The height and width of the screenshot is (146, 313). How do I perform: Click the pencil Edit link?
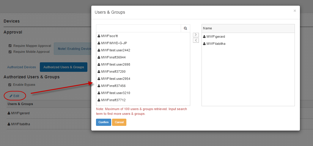pyautogui.click(x=14, y=96)
